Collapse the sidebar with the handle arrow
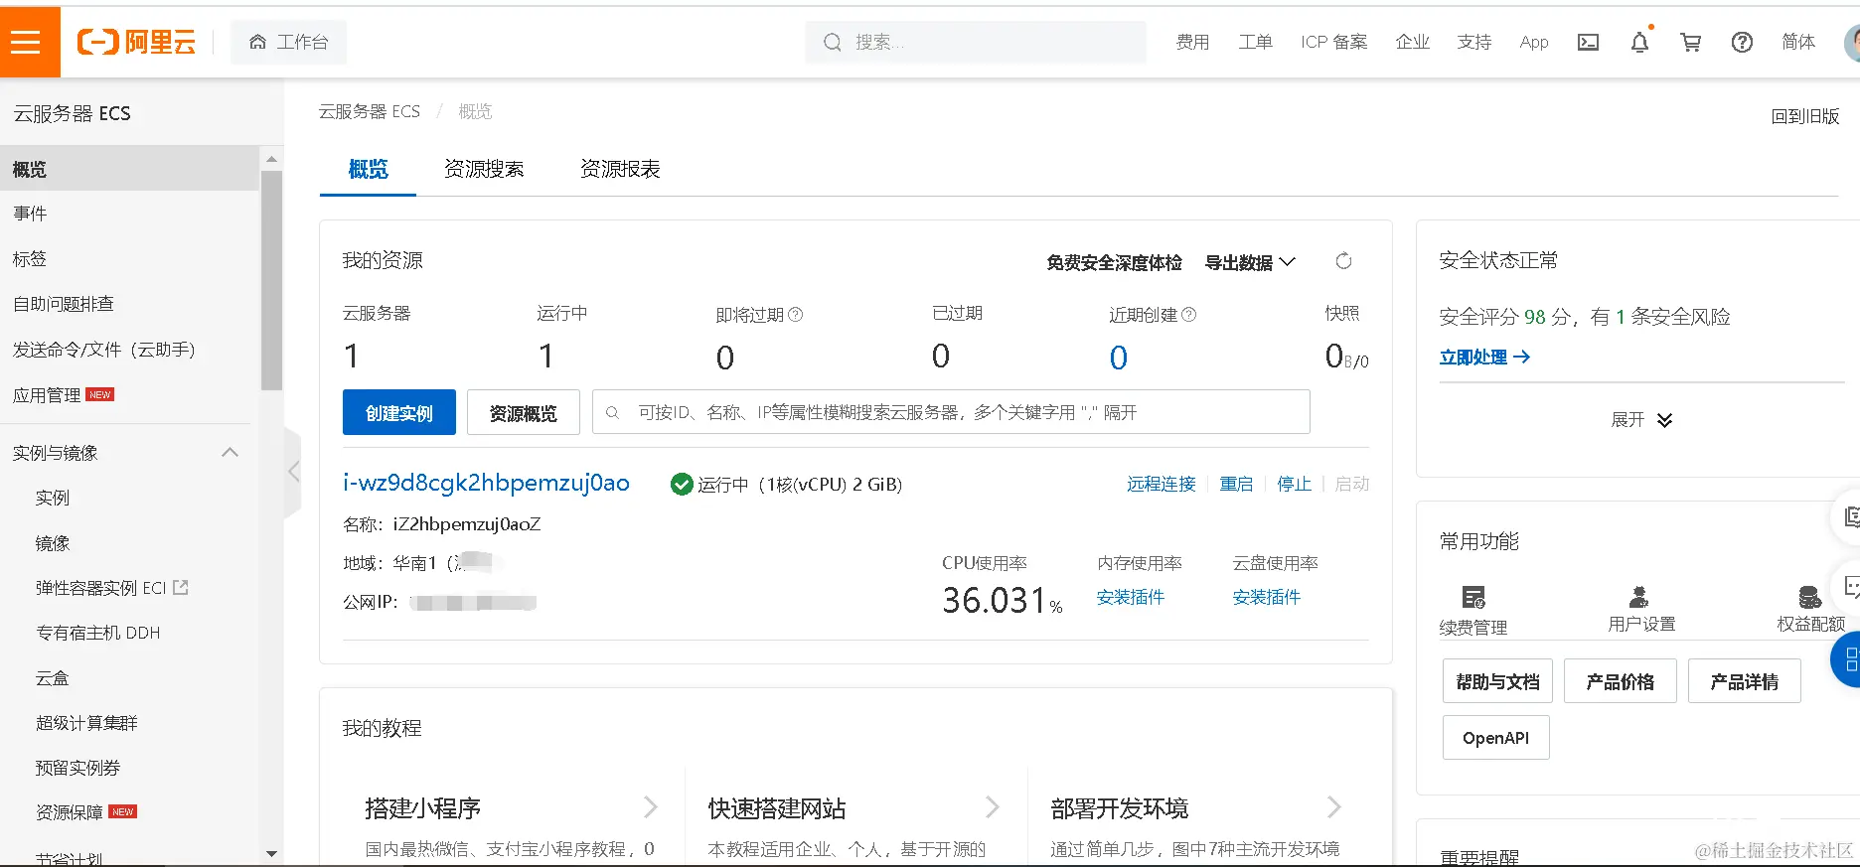1860x867 pixels. click(293, 472)
